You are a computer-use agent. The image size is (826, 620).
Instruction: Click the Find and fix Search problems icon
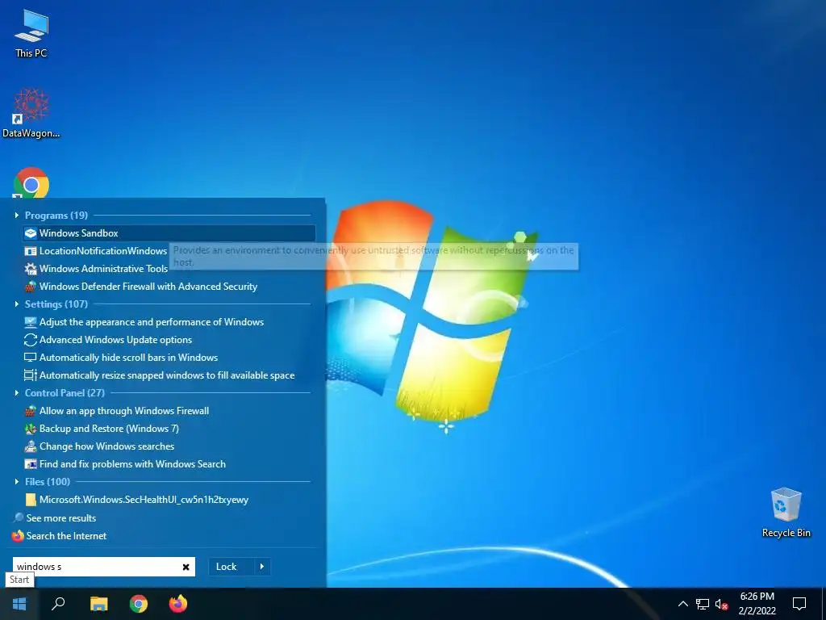pos(31,464)
